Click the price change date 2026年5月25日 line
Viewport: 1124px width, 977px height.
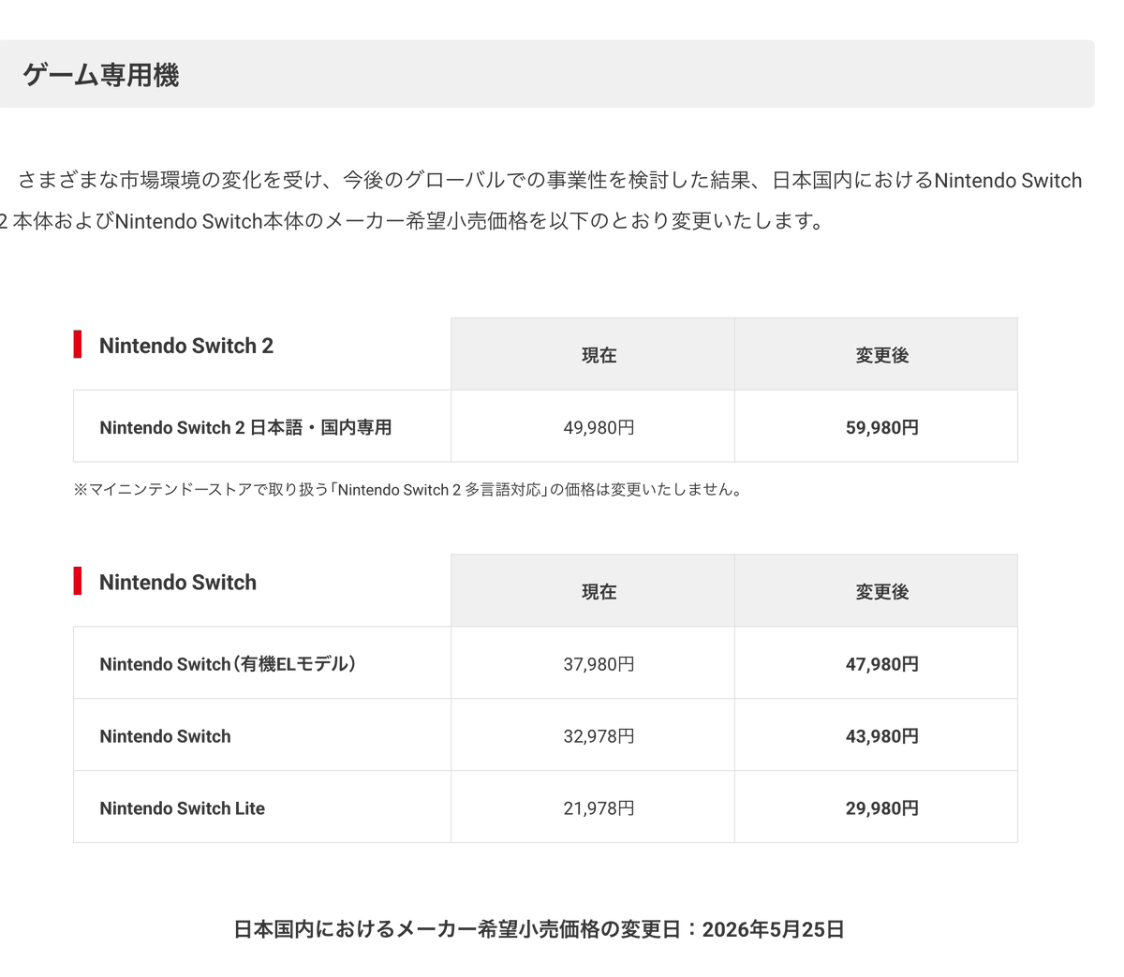click(539, 929)
